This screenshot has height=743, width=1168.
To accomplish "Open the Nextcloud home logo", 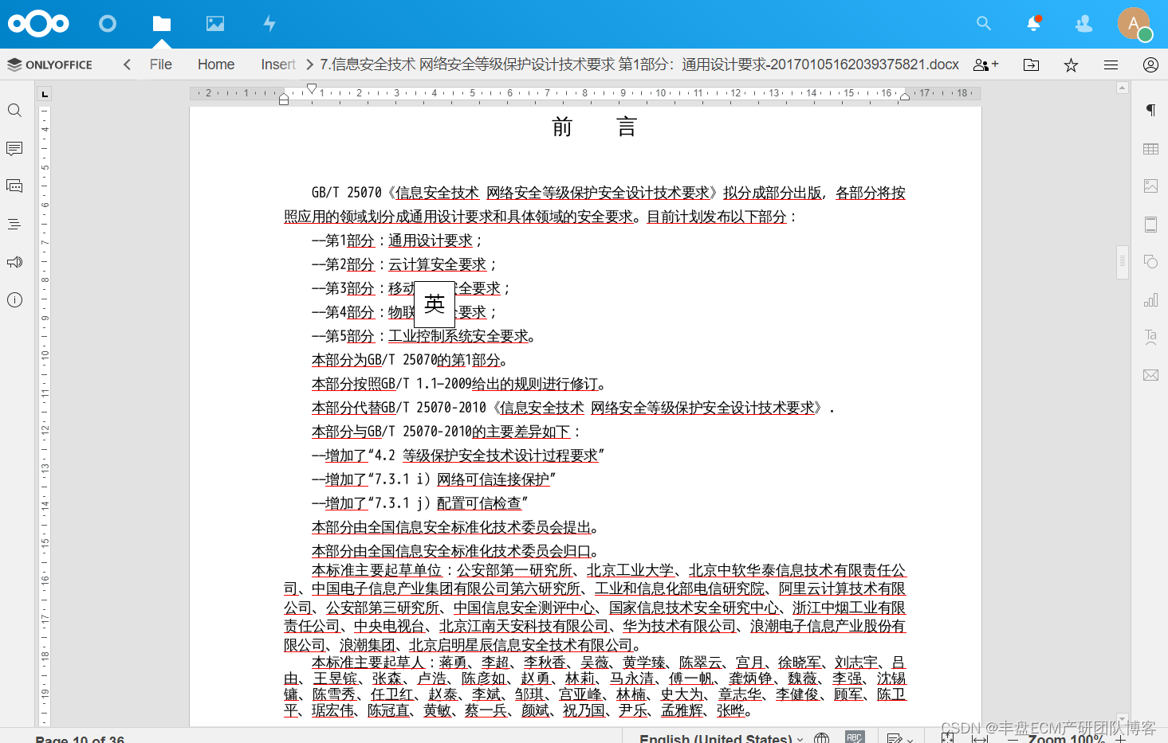I will [38, 24].
